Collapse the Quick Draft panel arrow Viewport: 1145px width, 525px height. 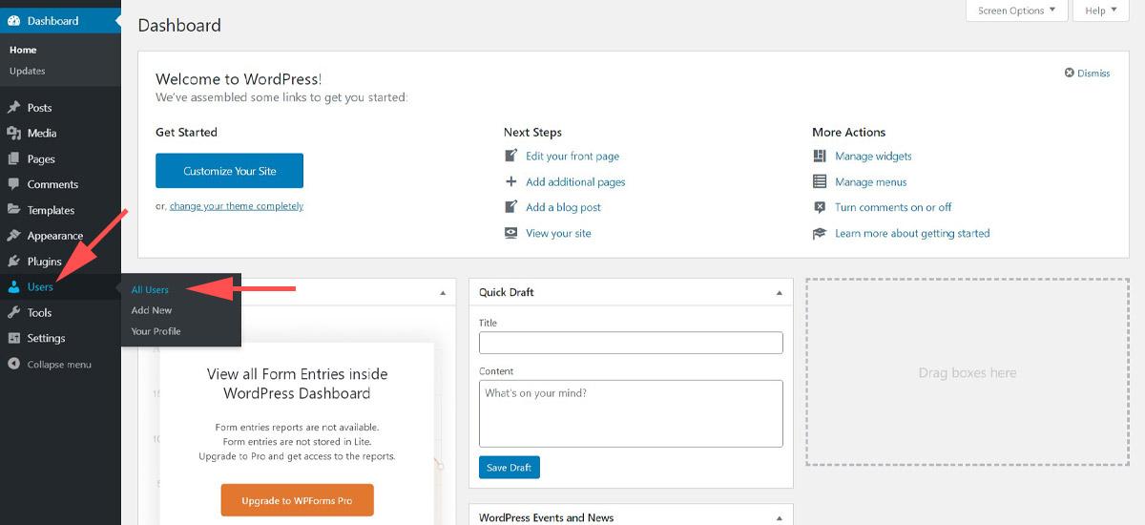[779, 293]
